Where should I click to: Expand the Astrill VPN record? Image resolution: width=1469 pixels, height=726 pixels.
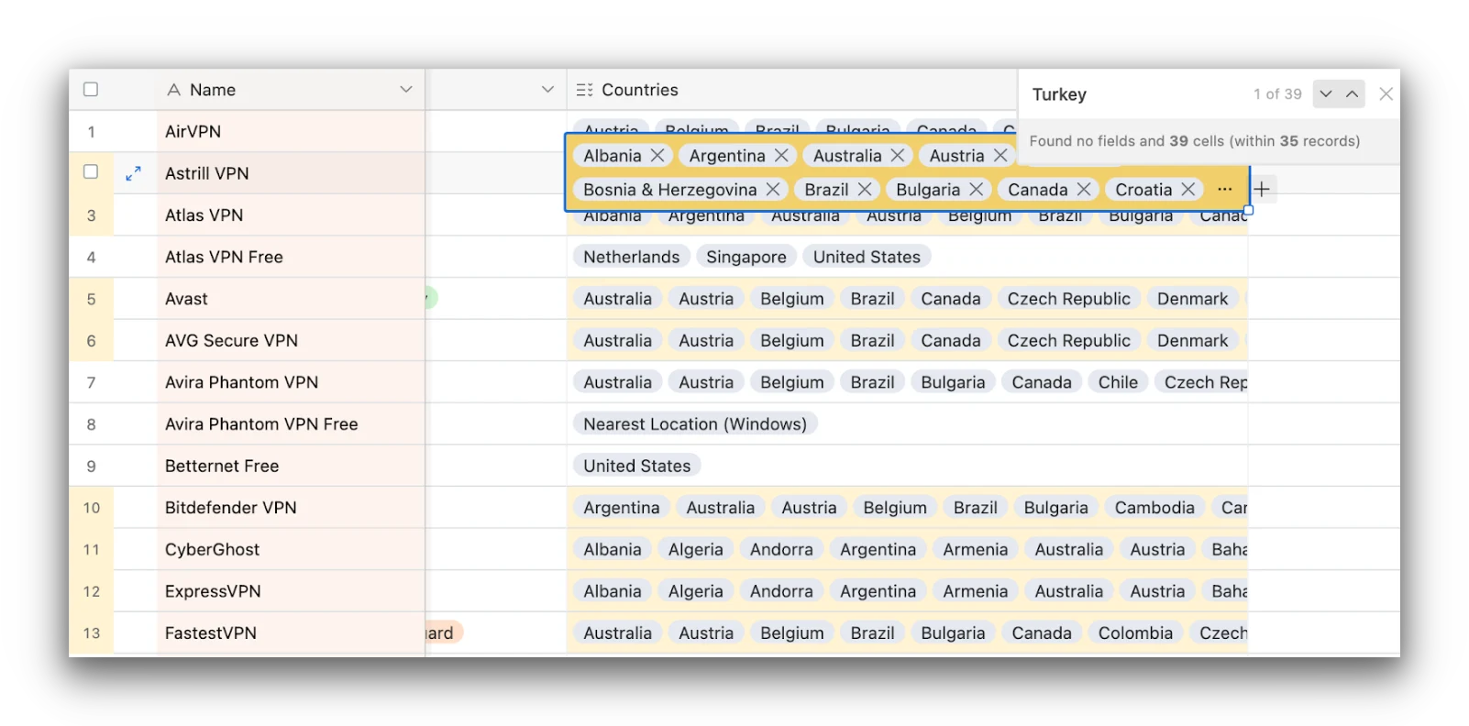pyautogui.click(x=133, y=173)
